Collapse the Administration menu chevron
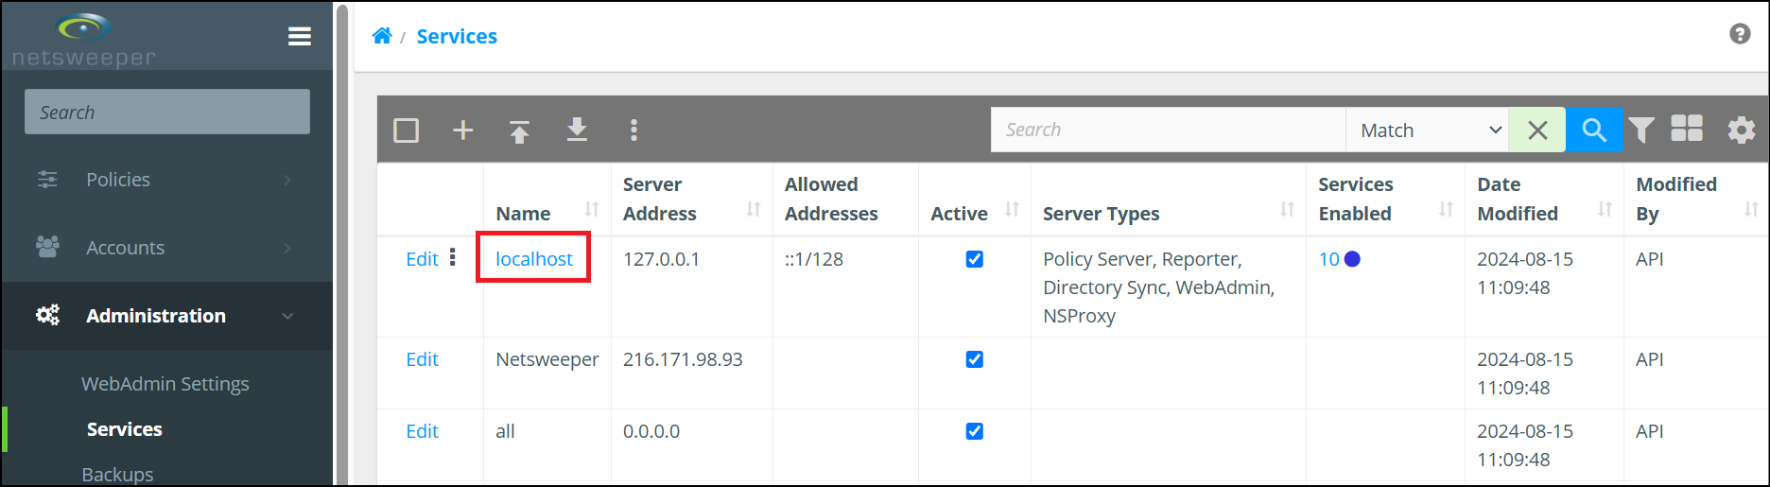The image size is (1770, 487). 287,316
